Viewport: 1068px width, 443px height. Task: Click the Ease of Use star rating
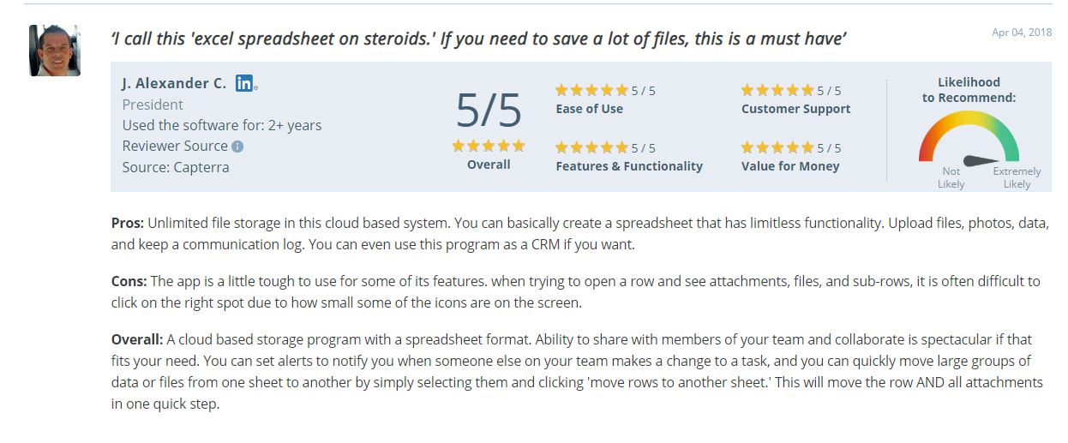pyautogui.click(x=591, y=90)
